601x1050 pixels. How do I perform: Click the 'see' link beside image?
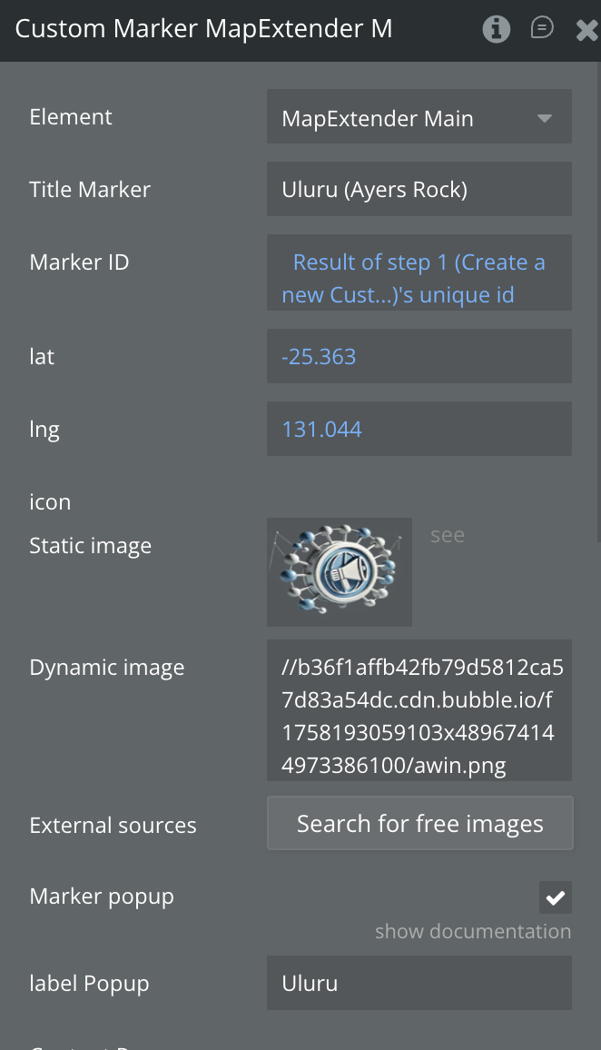[x=448, y=536]
